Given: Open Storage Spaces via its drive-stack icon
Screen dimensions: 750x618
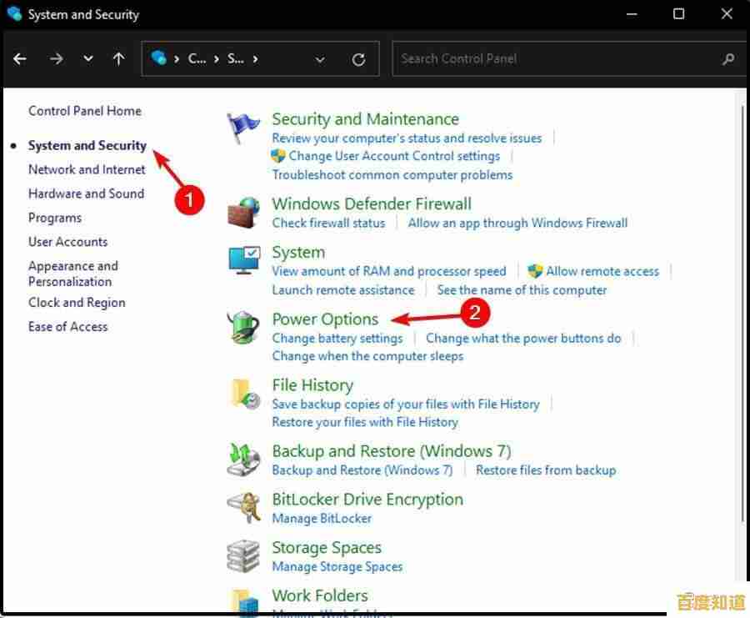Looking at the screenshot, I should tap(242, 555).
